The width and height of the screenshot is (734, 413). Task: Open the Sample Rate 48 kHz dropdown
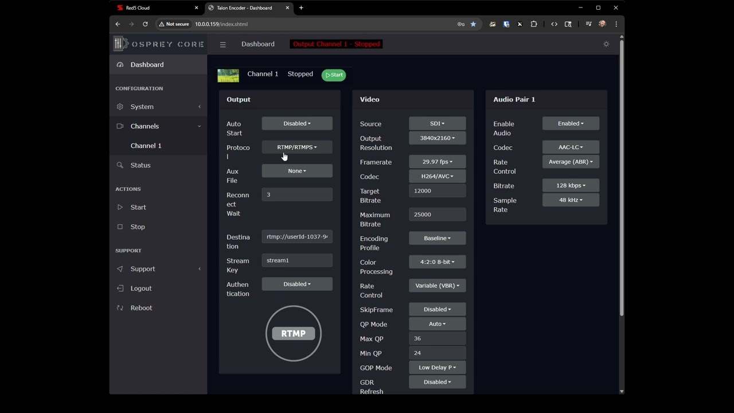pos(571,200)
